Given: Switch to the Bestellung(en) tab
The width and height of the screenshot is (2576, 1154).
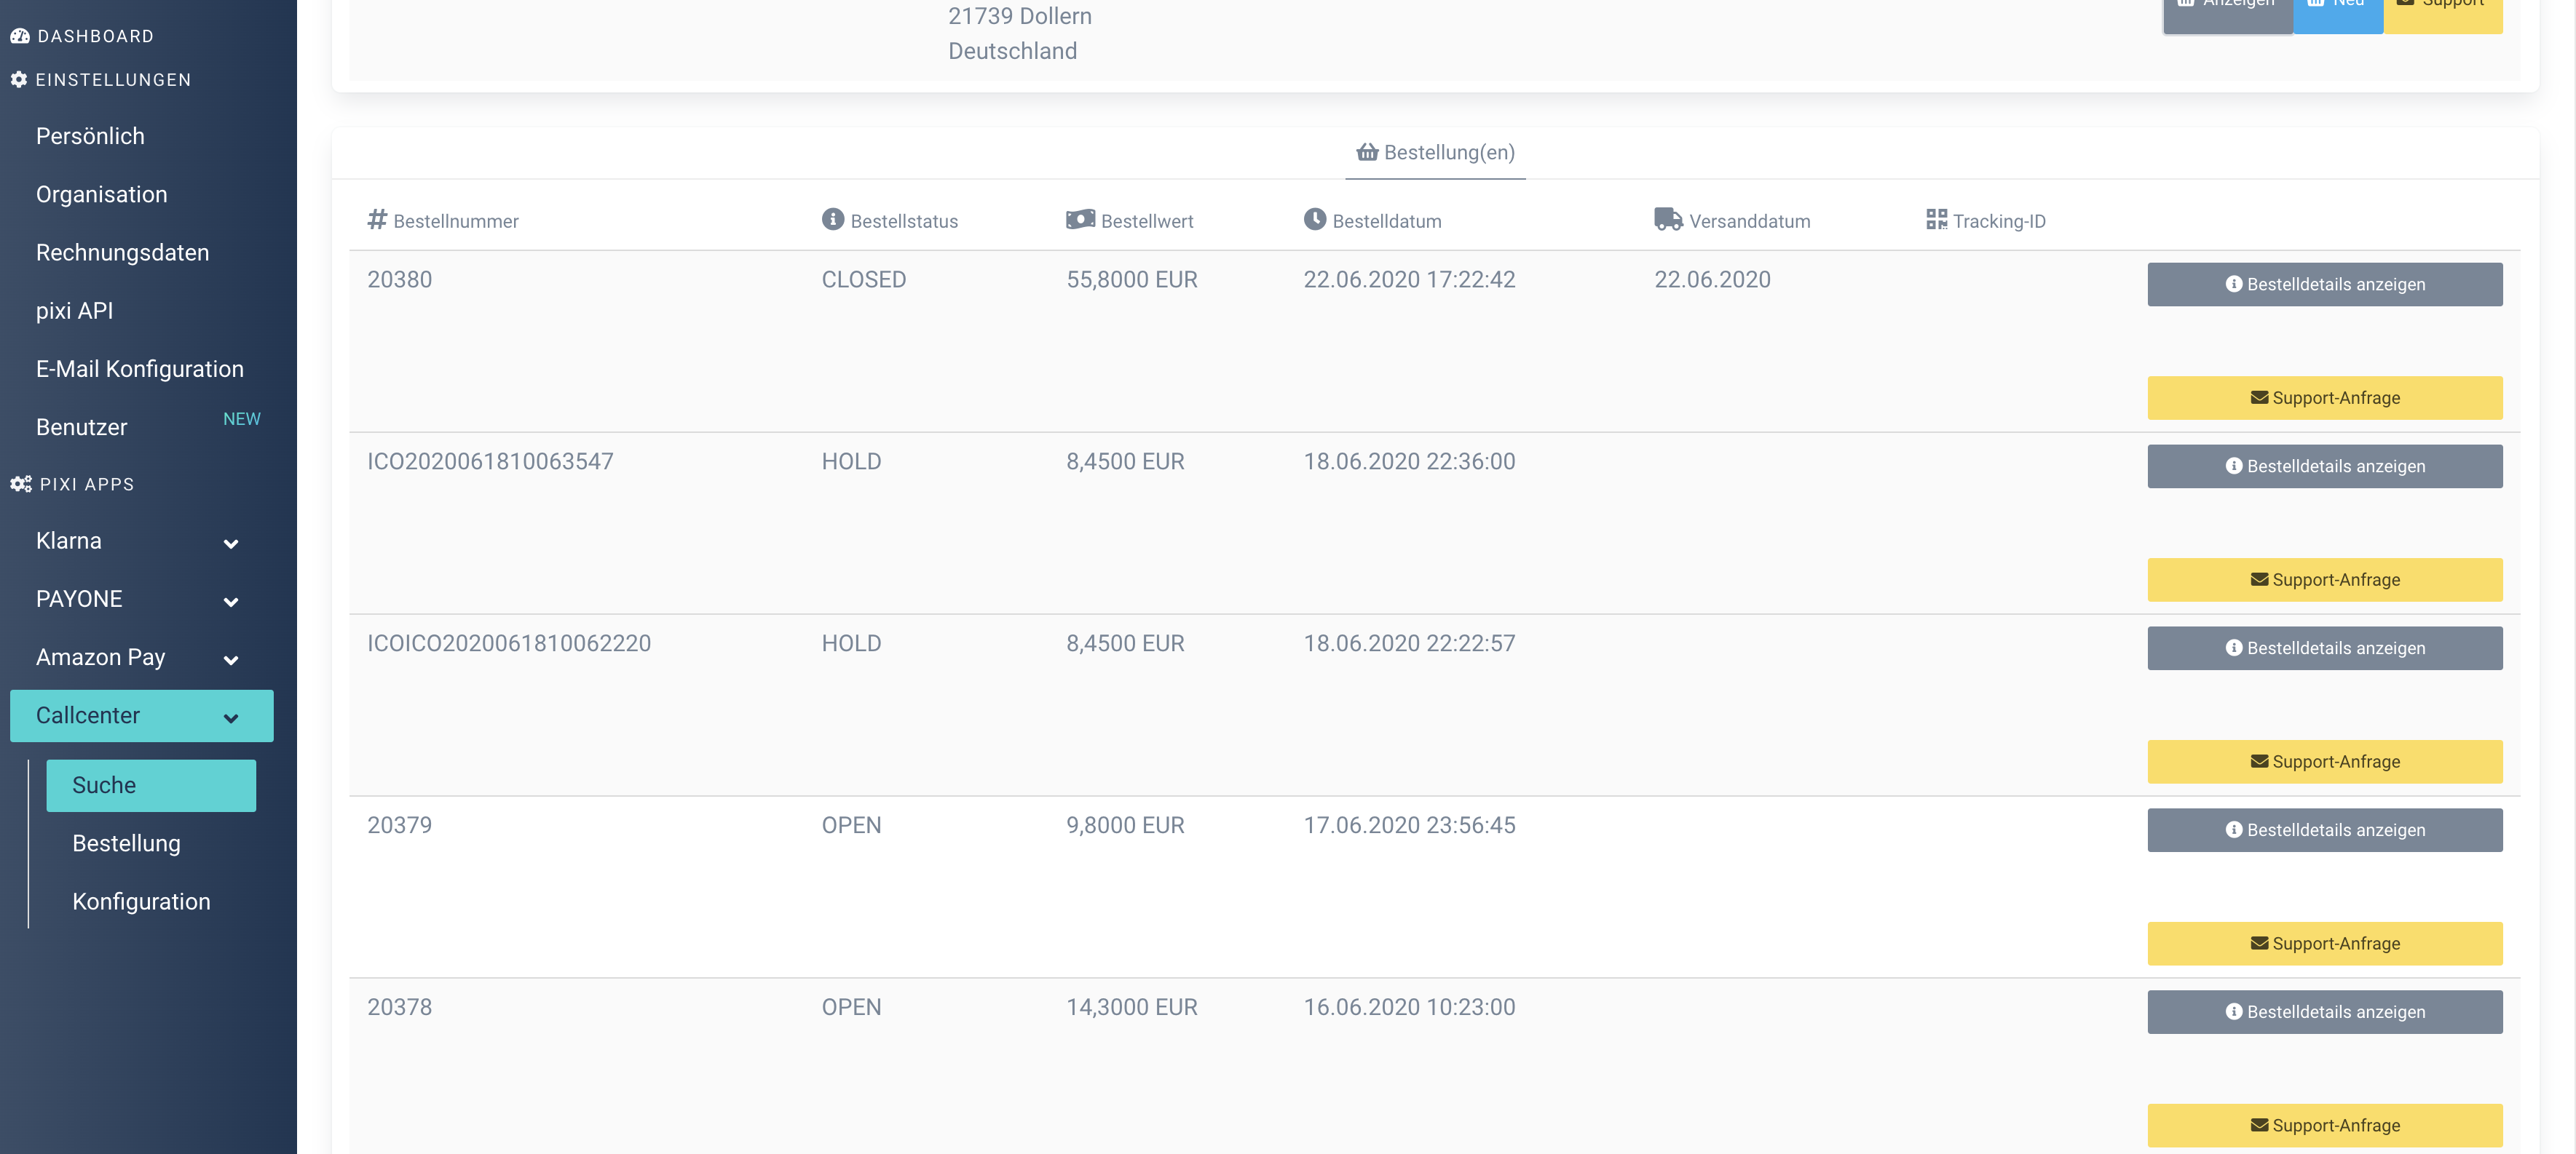Looking at the screenshot, I should point(1435,152).
